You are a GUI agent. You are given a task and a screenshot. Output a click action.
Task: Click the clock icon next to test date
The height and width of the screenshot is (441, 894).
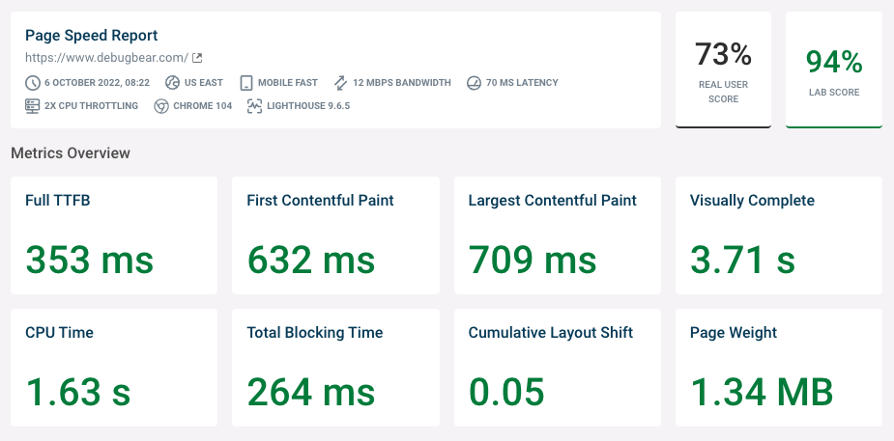coord(32,83)
